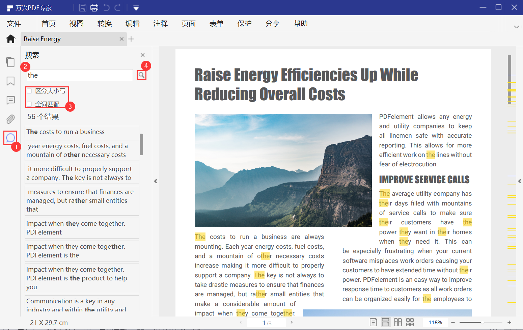Image resolution: width=523 pixels, height=330 pixels.
Task: Collapse the left search panel arrow
Action: click(x=156, y=181)
